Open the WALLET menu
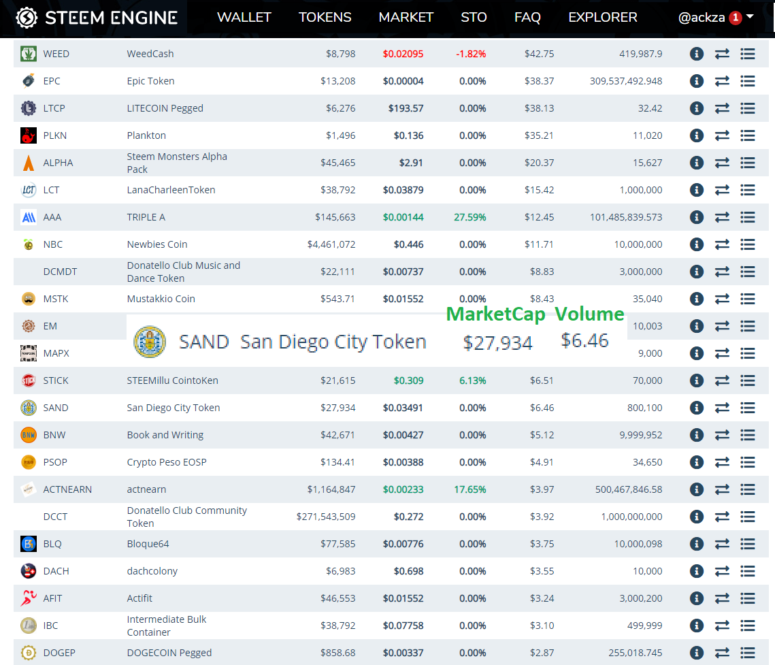This screenshot has width=775, height=665. [244, 17]
